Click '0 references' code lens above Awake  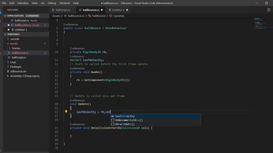(77, 68)
